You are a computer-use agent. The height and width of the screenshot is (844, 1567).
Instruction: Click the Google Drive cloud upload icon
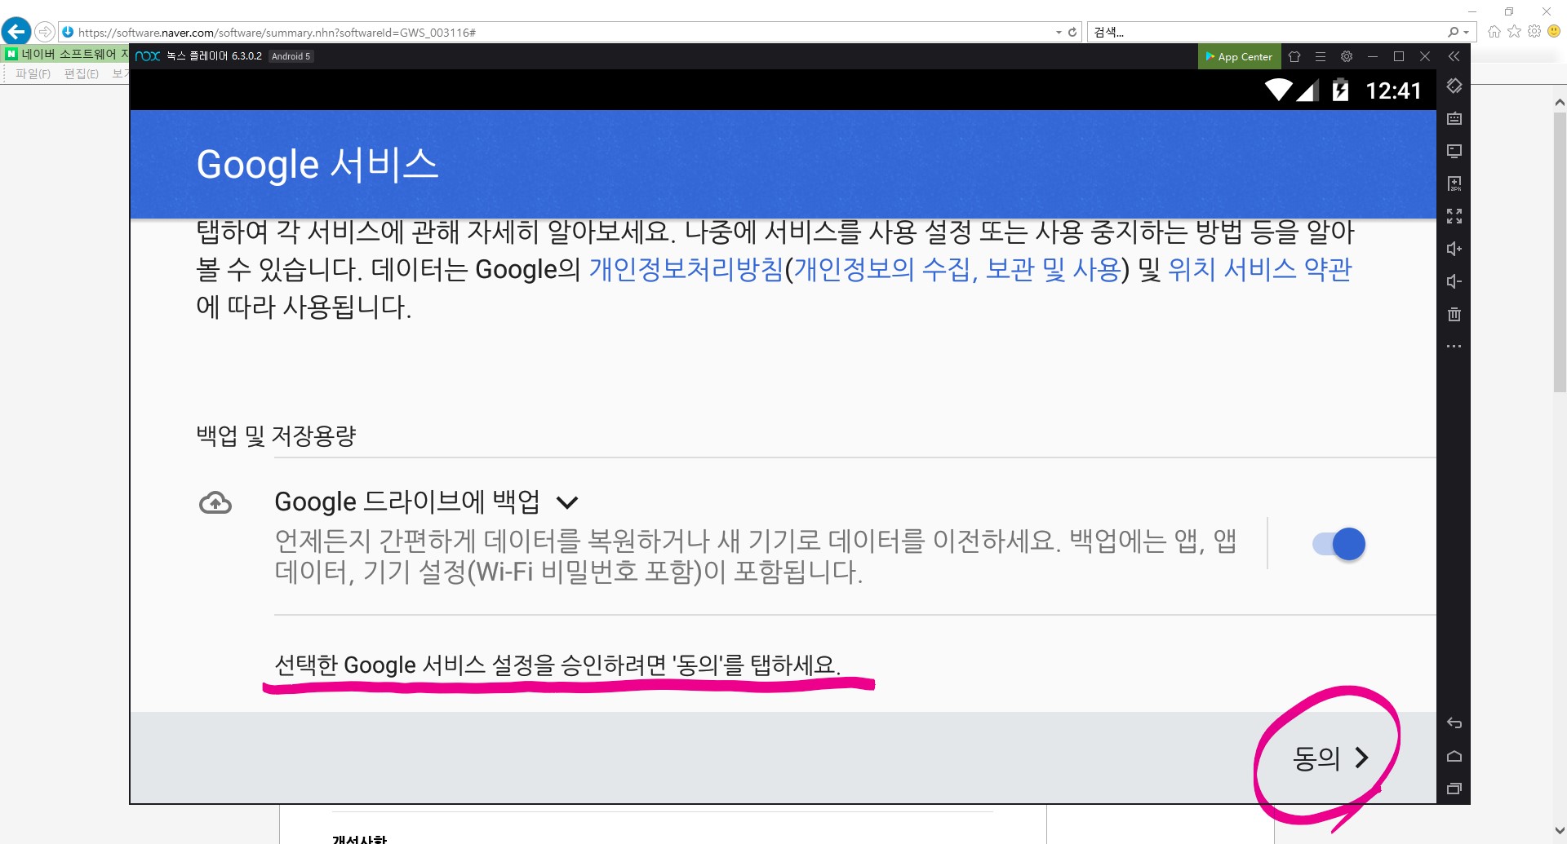point(215,503)
